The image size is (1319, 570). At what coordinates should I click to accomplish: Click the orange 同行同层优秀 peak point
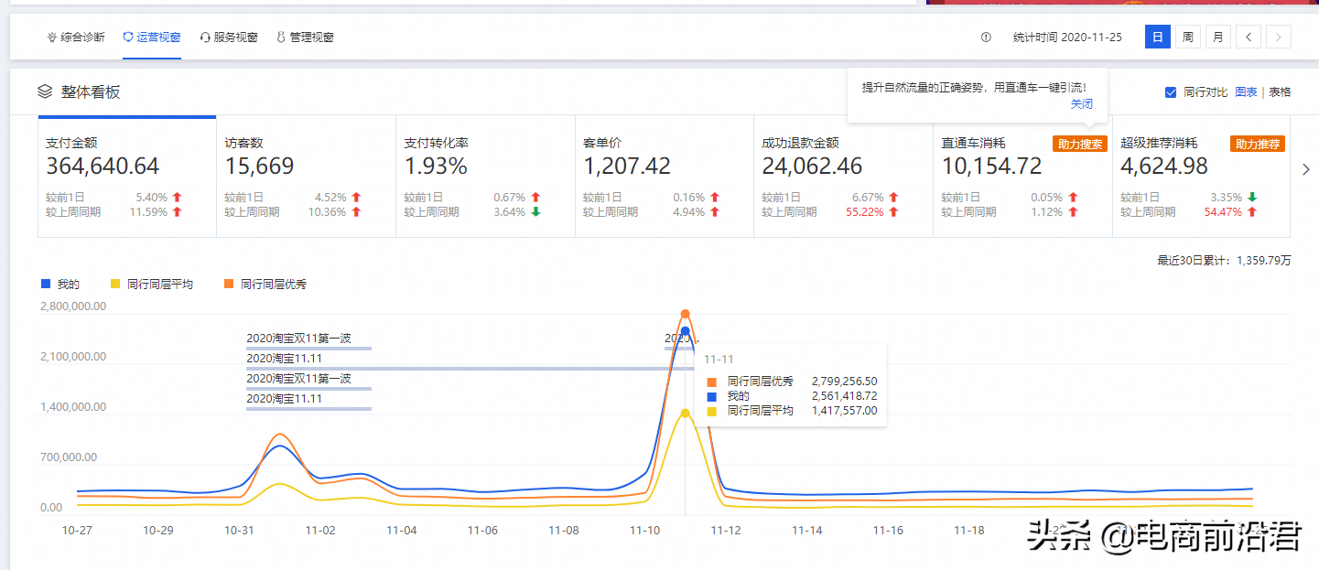click(x=685, y=314)
